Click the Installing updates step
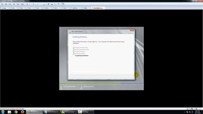 point(80,54)
